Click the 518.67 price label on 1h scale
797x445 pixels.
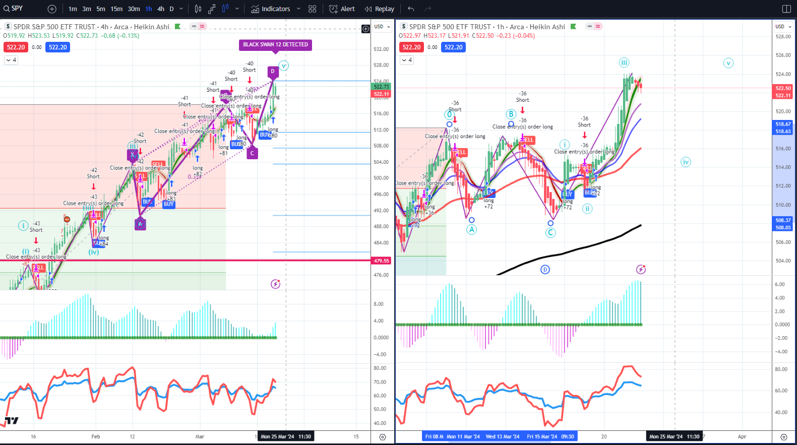(x=783, y=124)
